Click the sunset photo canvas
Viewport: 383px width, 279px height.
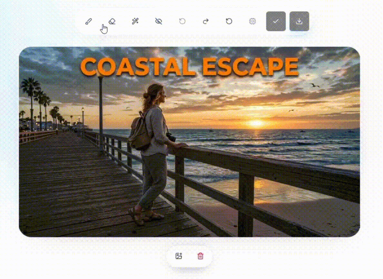click(x=189, y=142)
